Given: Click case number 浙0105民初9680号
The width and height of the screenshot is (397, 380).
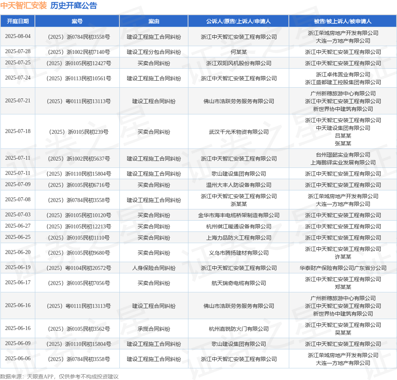Looking at the screenshot, I should pos(79,253).
